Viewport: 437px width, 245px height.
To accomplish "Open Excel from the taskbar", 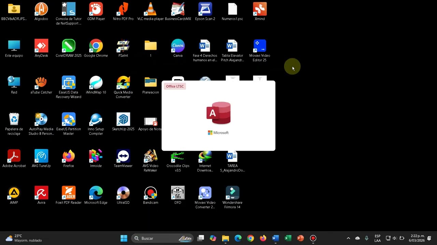I will [288, 238].
